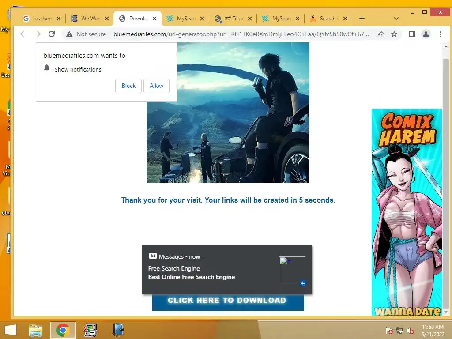Close the Search tab
The height and width of the screenshot is (339, 452).
(x=345, y=19)
